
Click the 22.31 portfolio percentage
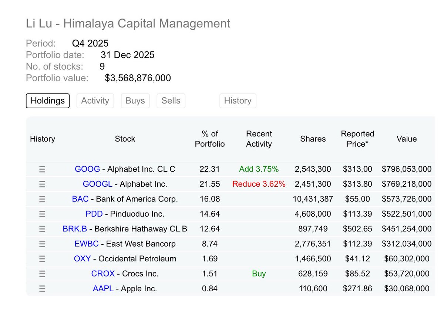coord(210,169)
